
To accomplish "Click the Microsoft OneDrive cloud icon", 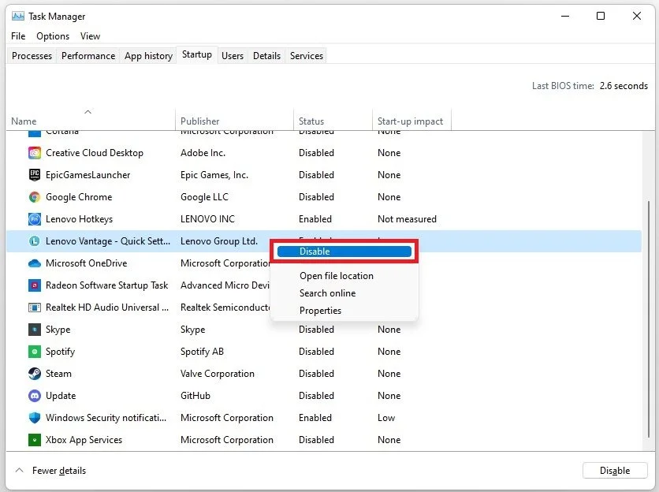I will [x=35, y=263].
